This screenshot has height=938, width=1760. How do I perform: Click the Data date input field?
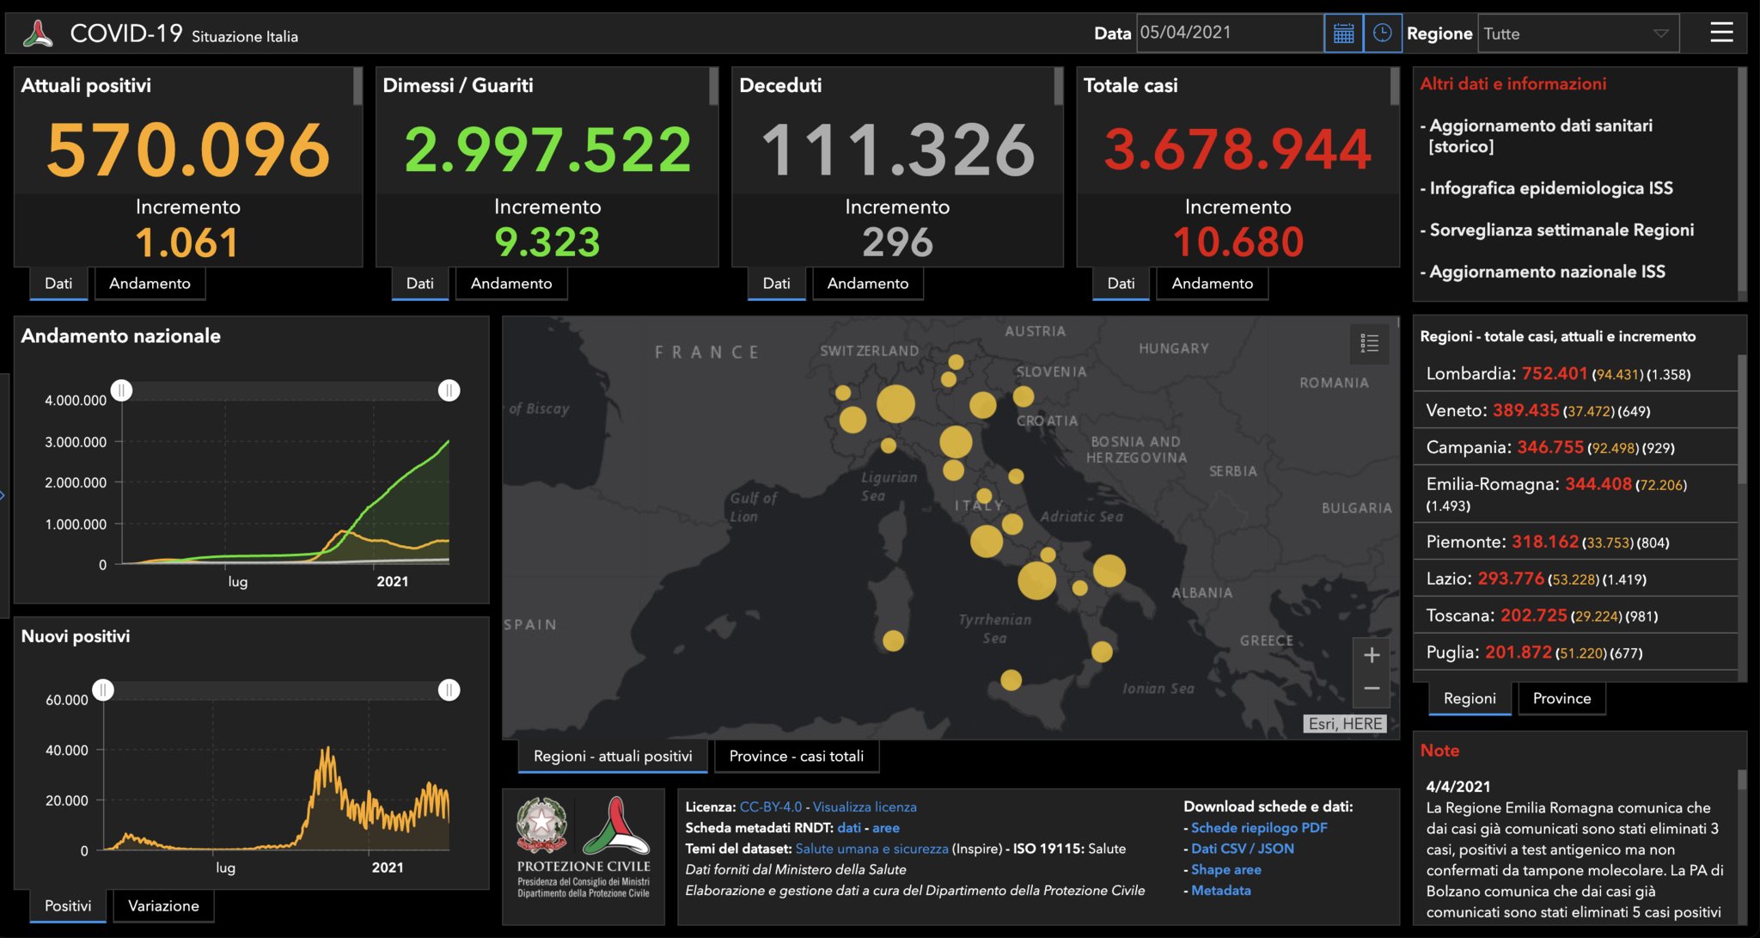1229,34
